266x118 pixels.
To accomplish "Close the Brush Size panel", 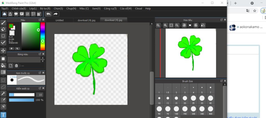I will click(x=225, y=81).
